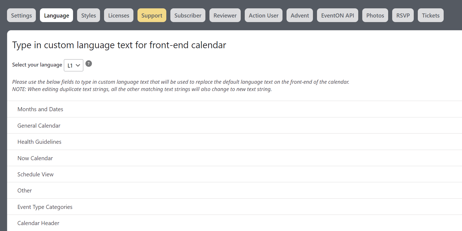Switch to the Styles tab
This screenshot has height=231, width=462.
tap(89, 15)
